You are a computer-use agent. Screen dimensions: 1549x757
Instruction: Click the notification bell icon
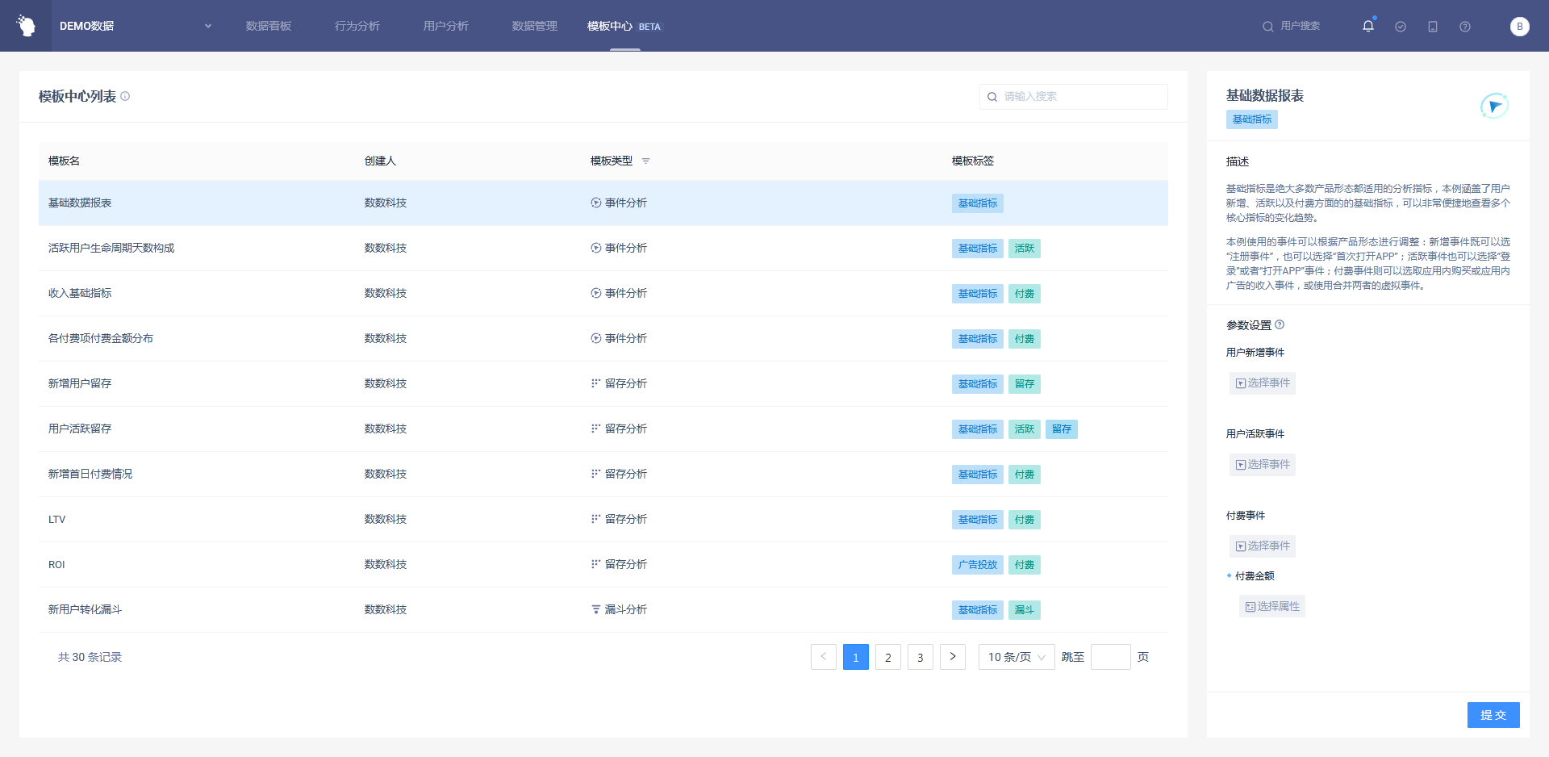(1367, 26)
